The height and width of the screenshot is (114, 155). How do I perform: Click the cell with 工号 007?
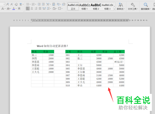point(71,75)
